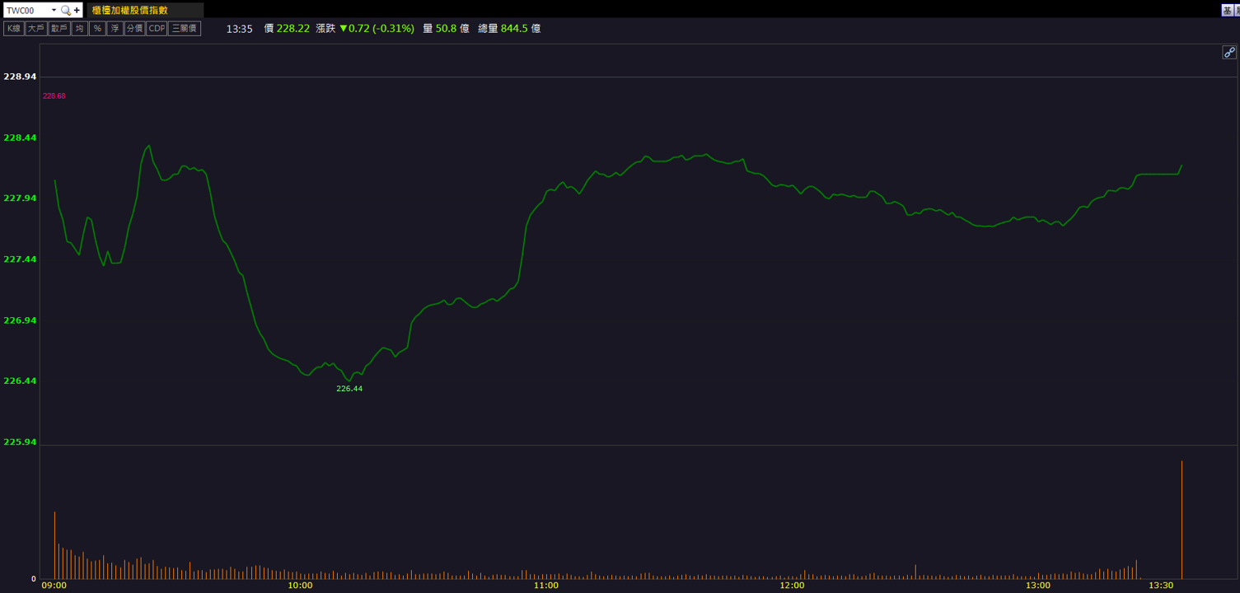The height and width of the screenshot is (593, 1240).
Task: Toggle the K線 chart button
Action: (14, 29)
